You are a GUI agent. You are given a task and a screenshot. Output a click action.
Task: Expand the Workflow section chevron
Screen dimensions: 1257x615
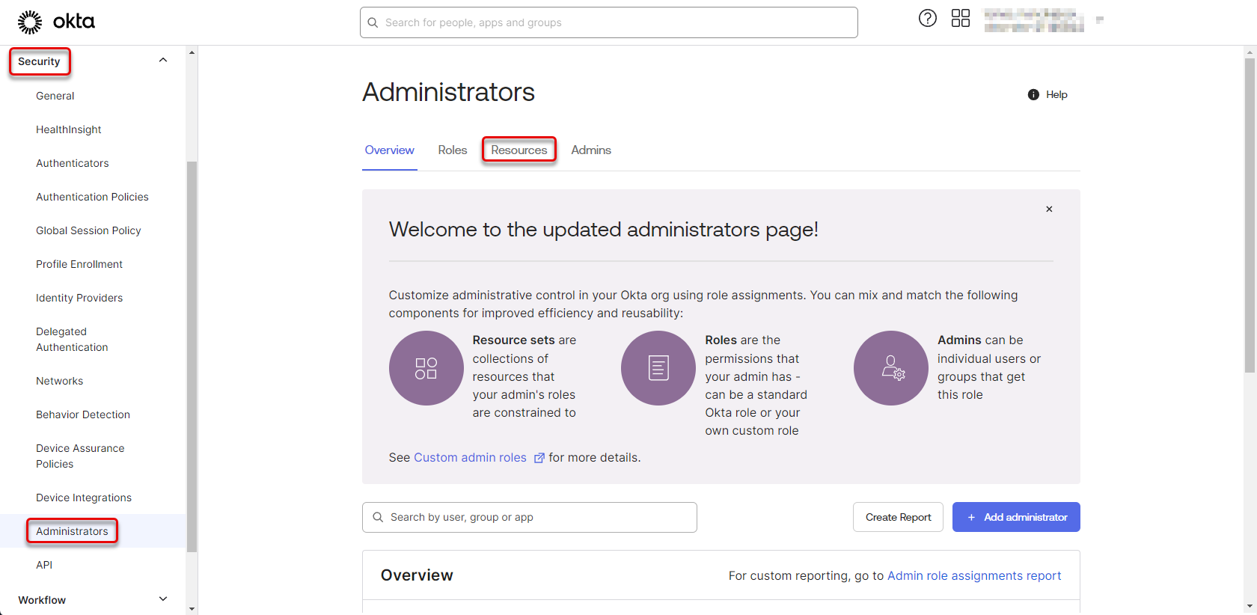coord(163,599)
